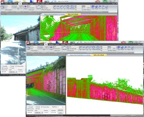Switch to Annotate tab in front window ribbon
This screenshot has height=117, width=144.
click(x=51, y=44)
